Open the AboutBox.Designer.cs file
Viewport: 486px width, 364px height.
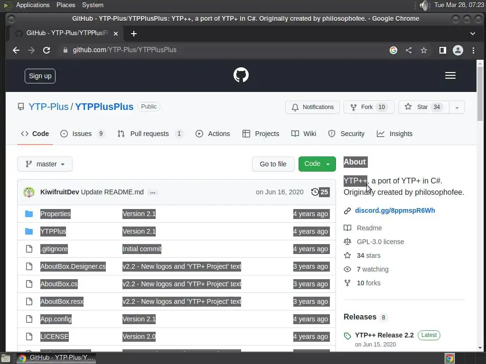tap(73, 266)
